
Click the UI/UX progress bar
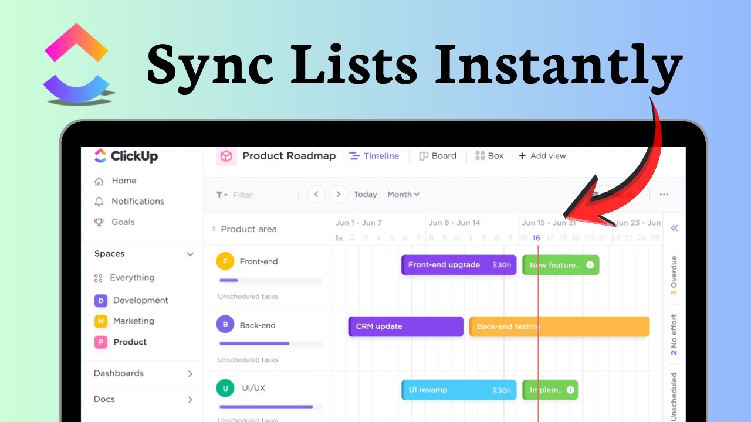coord(270,407)
